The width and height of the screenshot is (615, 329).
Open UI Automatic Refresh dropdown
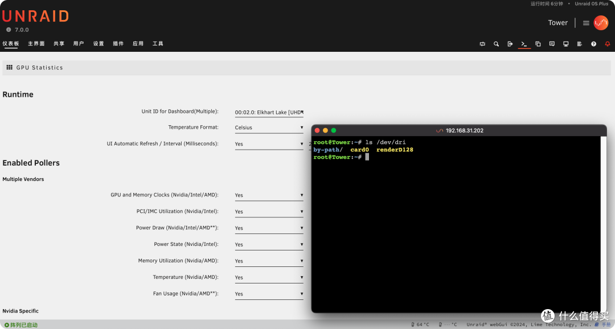pos(269,144)
